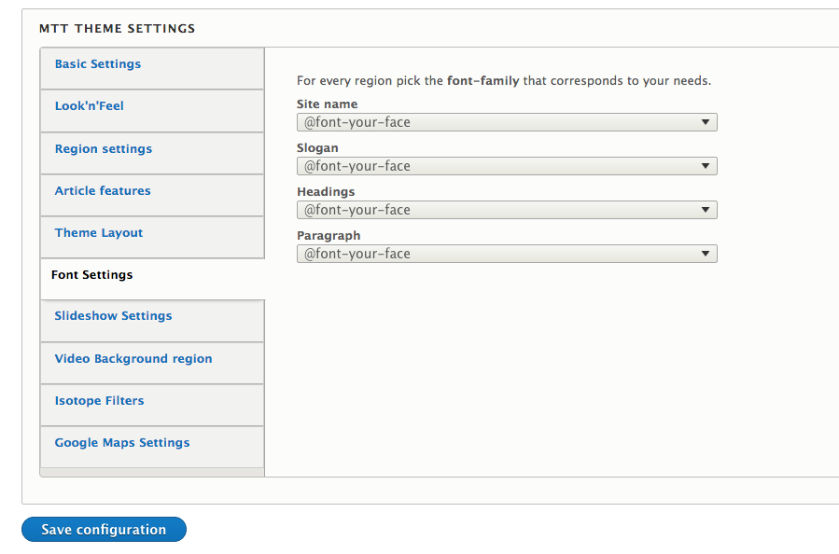The height and width of the screenshot is (554, 839).
Task: Click the Save configuration button
Action: [104, 530]
